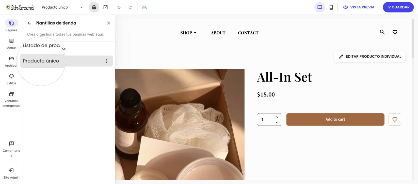This screenshot has width=418, height=184.
Task: Increase product quantity with up arrow
Action: tap(277, 117)
